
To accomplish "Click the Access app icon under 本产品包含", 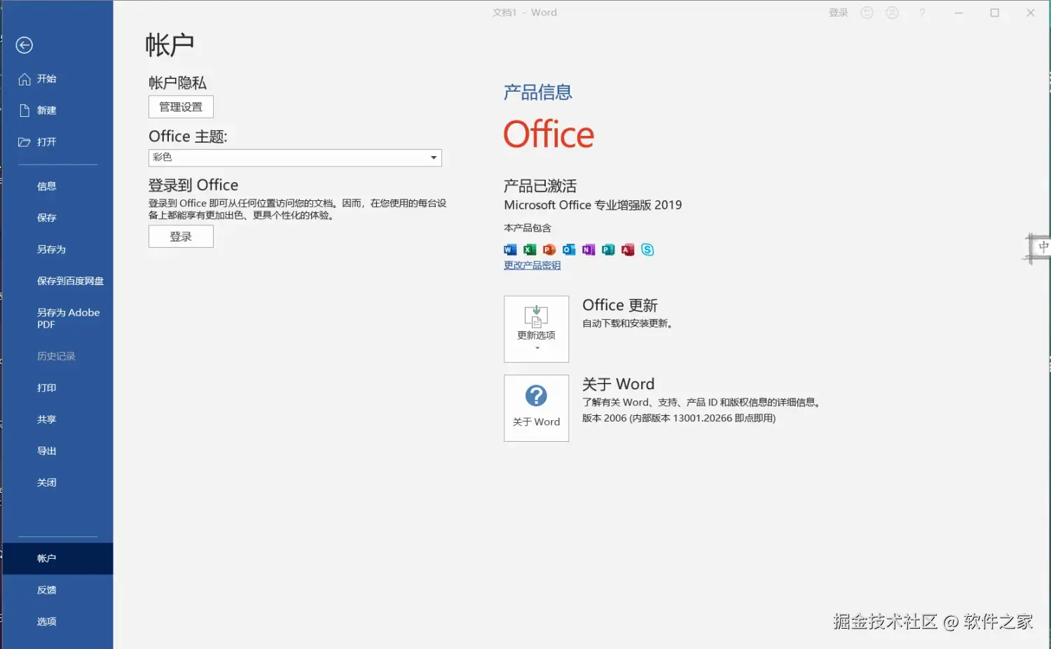I will 628,250.
